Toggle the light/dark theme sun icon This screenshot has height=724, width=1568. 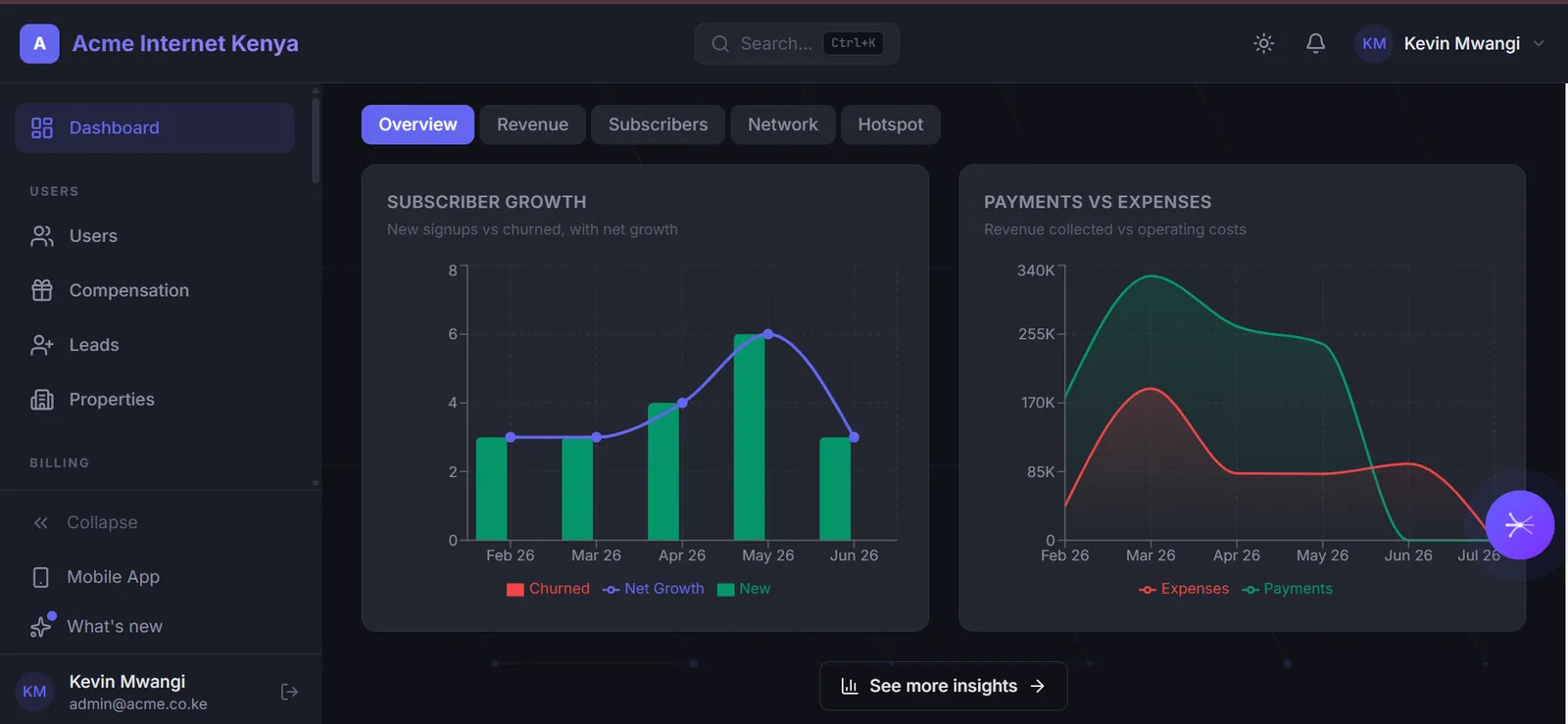1264,43
